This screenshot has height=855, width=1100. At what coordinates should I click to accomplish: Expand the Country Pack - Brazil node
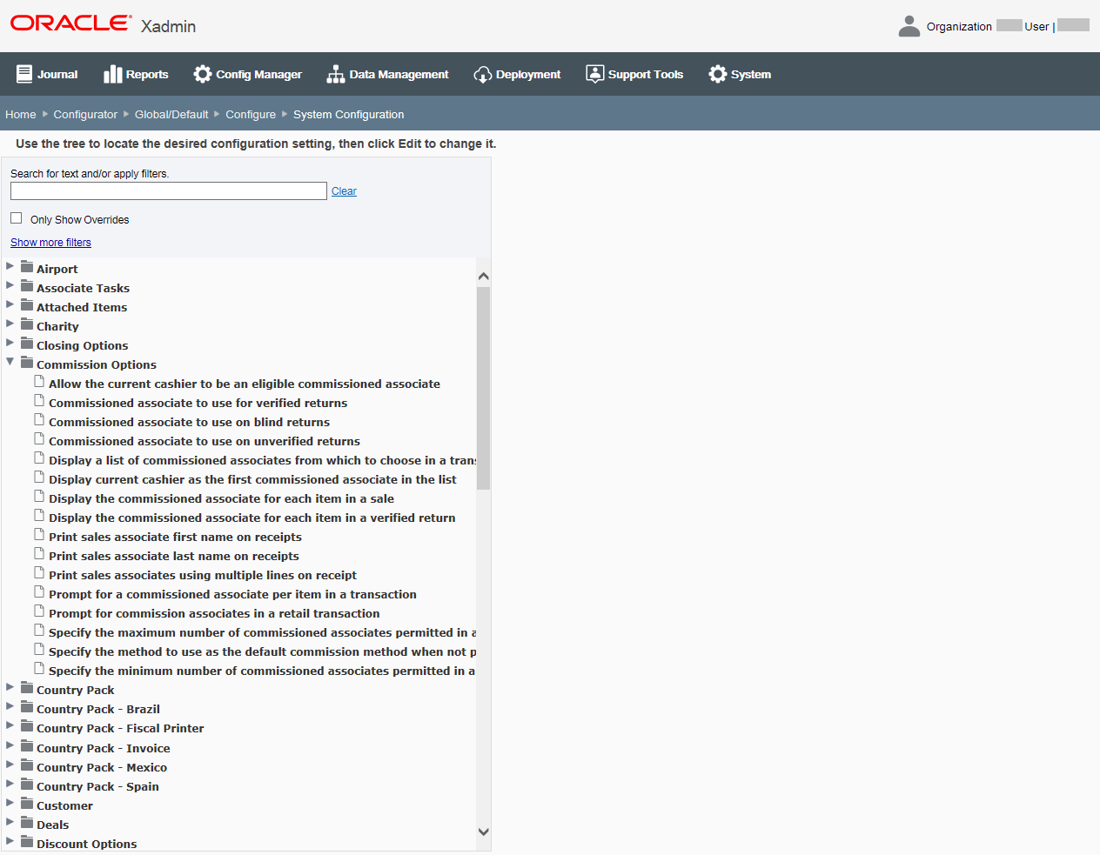(10, 708)
